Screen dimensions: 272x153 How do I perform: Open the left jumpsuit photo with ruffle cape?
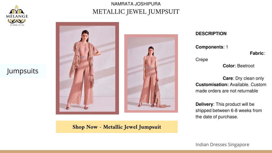coord(87,69)
